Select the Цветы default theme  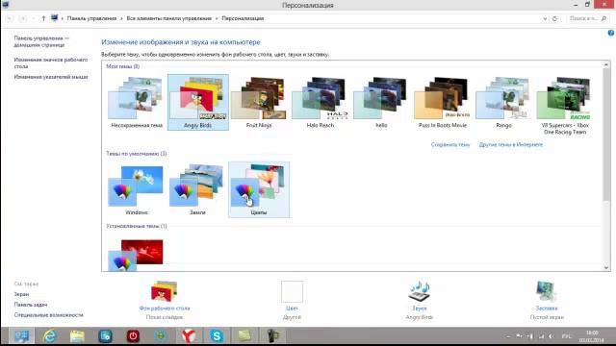(259, 189)
